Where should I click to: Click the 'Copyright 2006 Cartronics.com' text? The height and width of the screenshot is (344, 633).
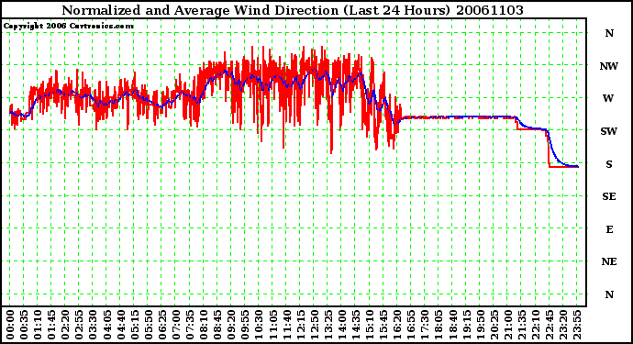(x=69, y=26)
